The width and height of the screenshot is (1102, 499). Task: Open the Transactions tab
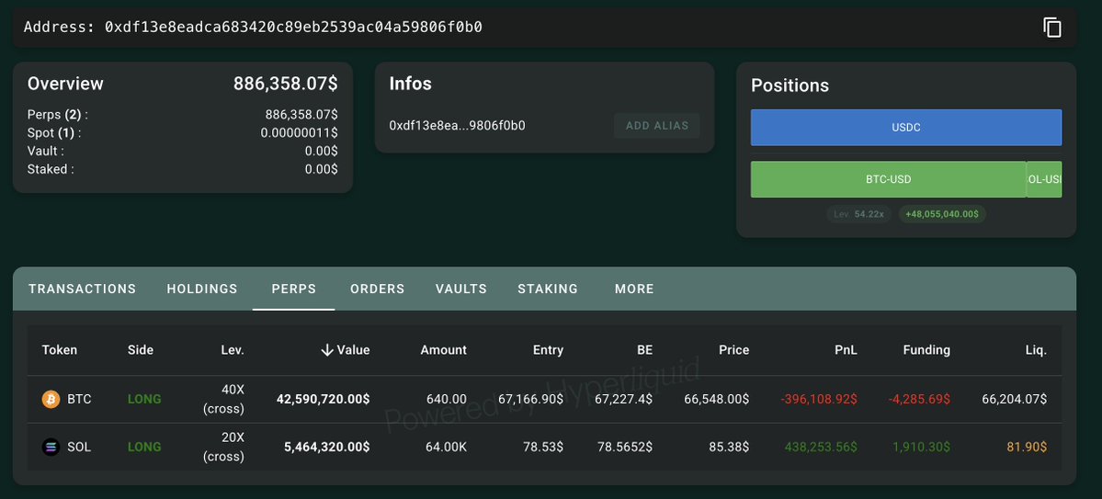82,289
